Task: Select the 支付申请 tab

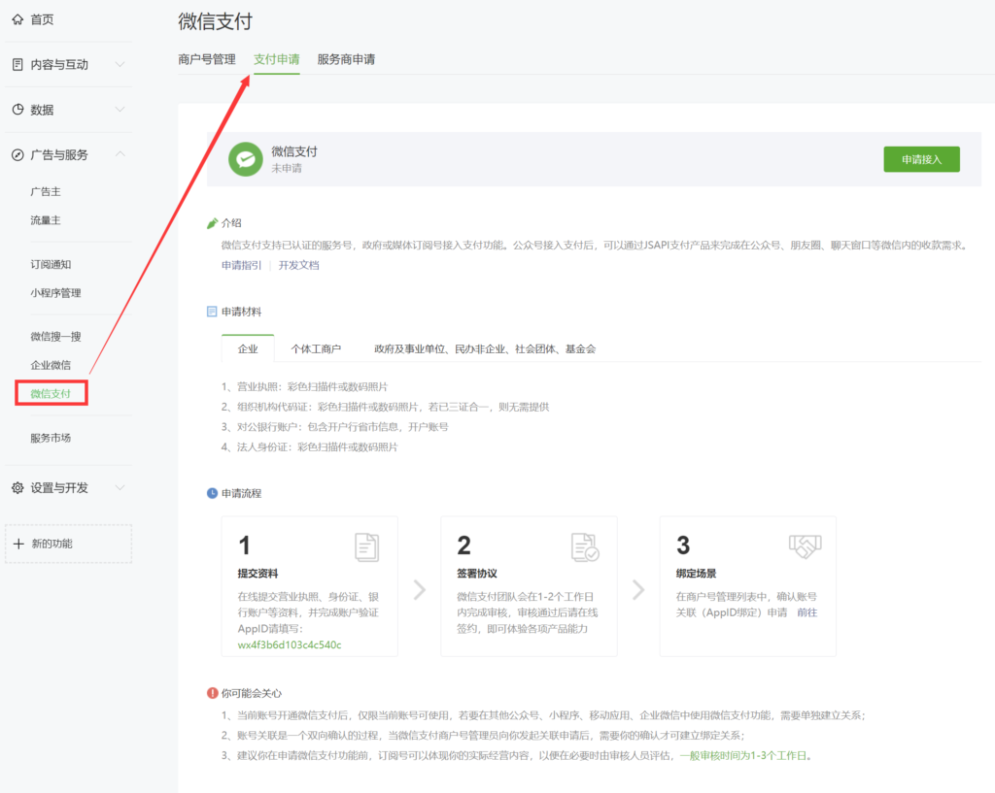Action: coord(277,59)
